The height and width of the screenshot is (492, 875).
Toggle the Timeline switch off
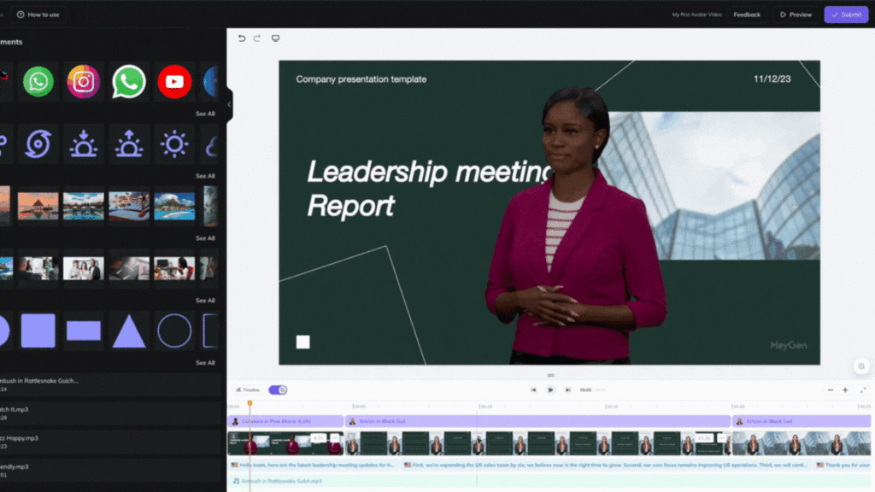click(x=278, y=389)
